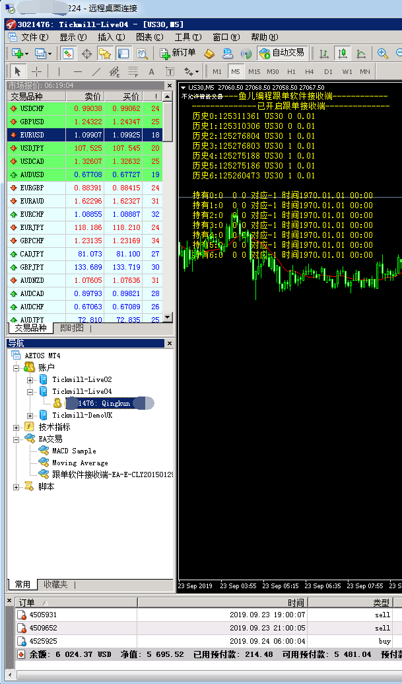Switch to the 即时图 tab
Image resolution: width=402 pixels, height=684 pixels.
[x=73, y=328]
